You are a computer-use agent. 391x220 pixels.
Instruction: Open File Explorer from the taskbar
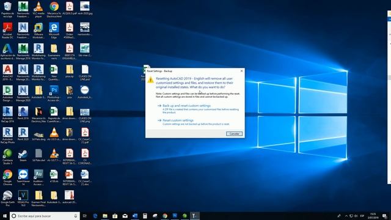105,216
